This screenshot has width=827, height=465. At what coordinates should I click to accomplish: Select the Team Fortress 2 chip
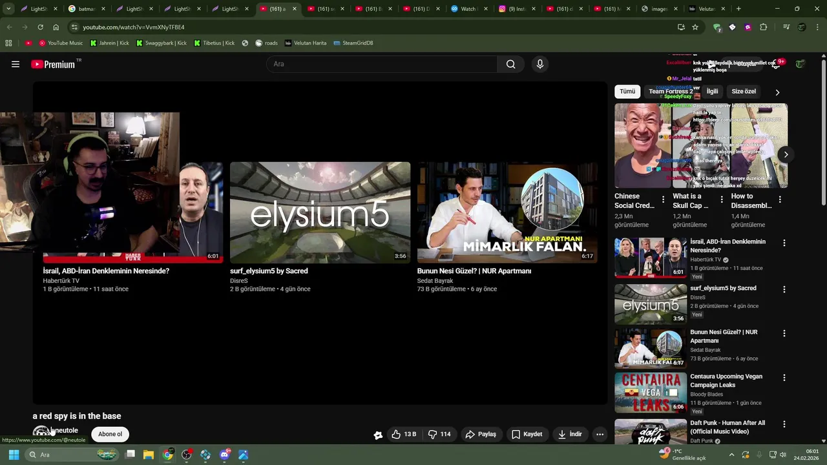pyautogui.click(x=670, y=91)
